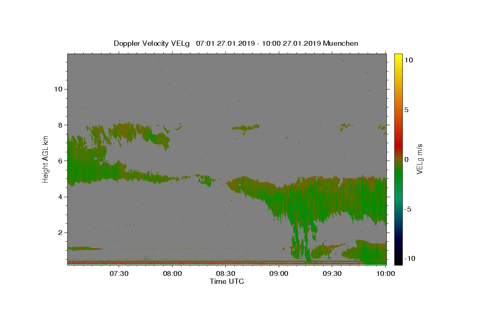This screenshot has width=478, height=318.
Task: Click the colorbar value -10 label
Action: 410,258
